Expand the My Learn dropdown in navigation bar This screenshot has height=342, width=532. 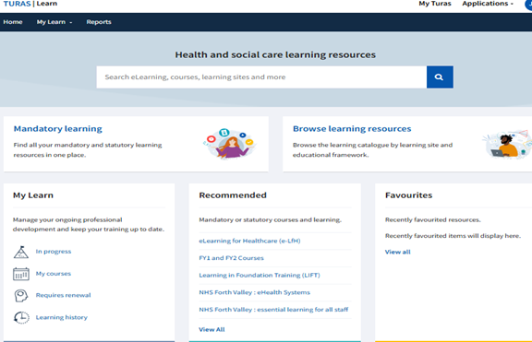(x=54, y=22)
